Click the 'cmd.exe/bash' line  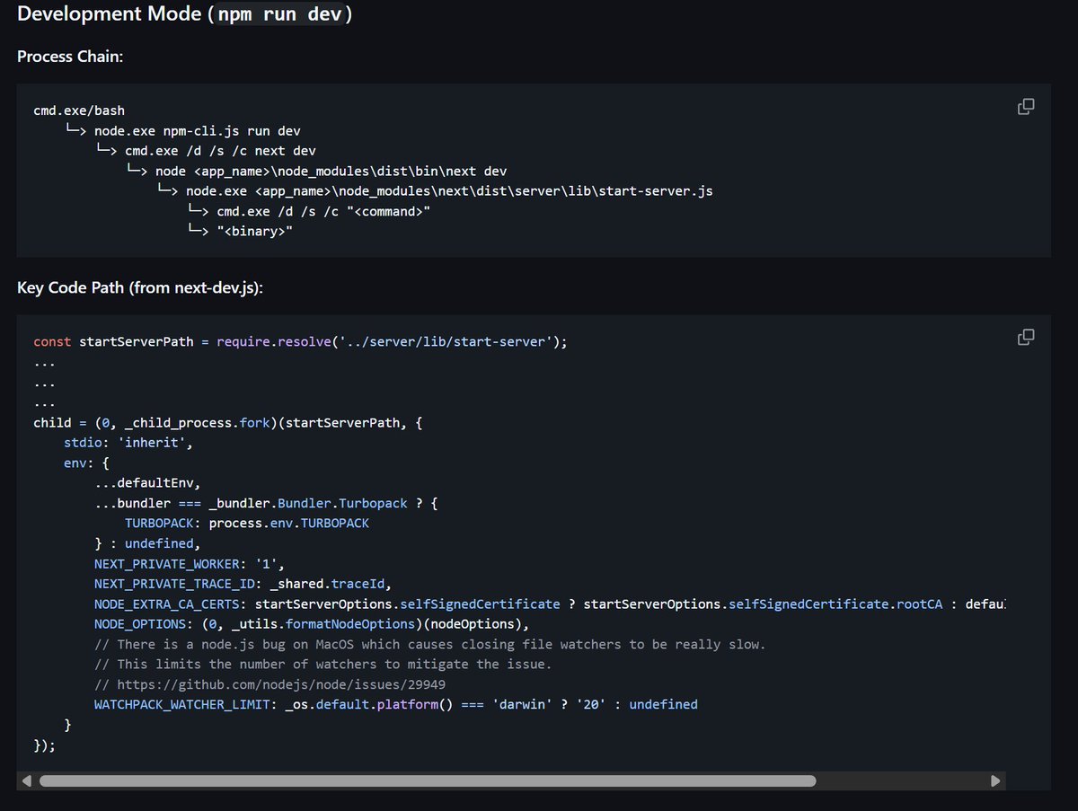coord(79,110)
